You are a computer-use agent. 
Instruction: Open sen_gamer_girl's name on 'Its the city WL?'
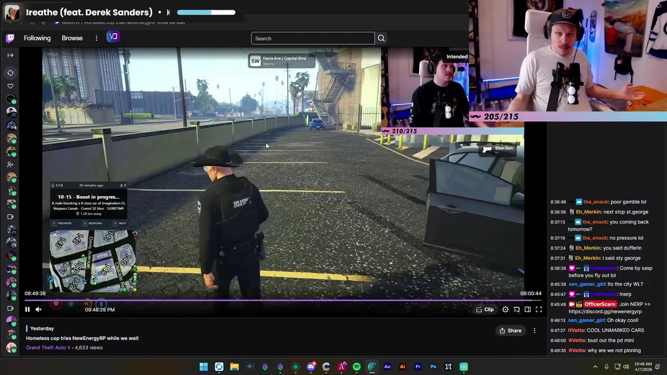pyautogui.click(x=587, y=284)
